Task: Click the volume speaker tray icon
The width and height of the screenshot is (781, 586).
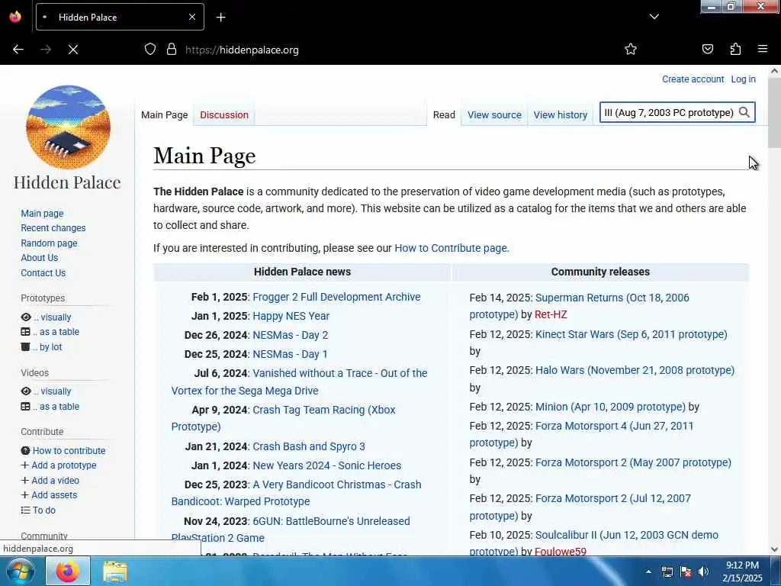Action: tap(703, 572)
